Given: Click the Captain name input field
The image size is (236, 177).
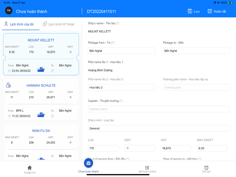Looking at the screenshot, I should pos(159,109).
